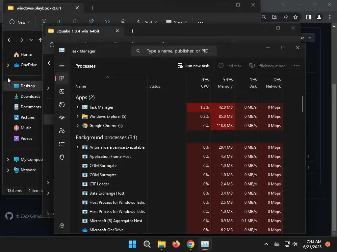Open Task Manager settings gear

tap(62, 226)
